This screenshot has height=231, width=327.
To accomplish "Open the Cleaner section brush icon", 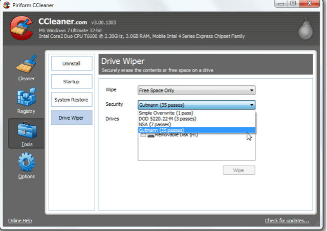I will pyautogui.click(x=26, y=64).
